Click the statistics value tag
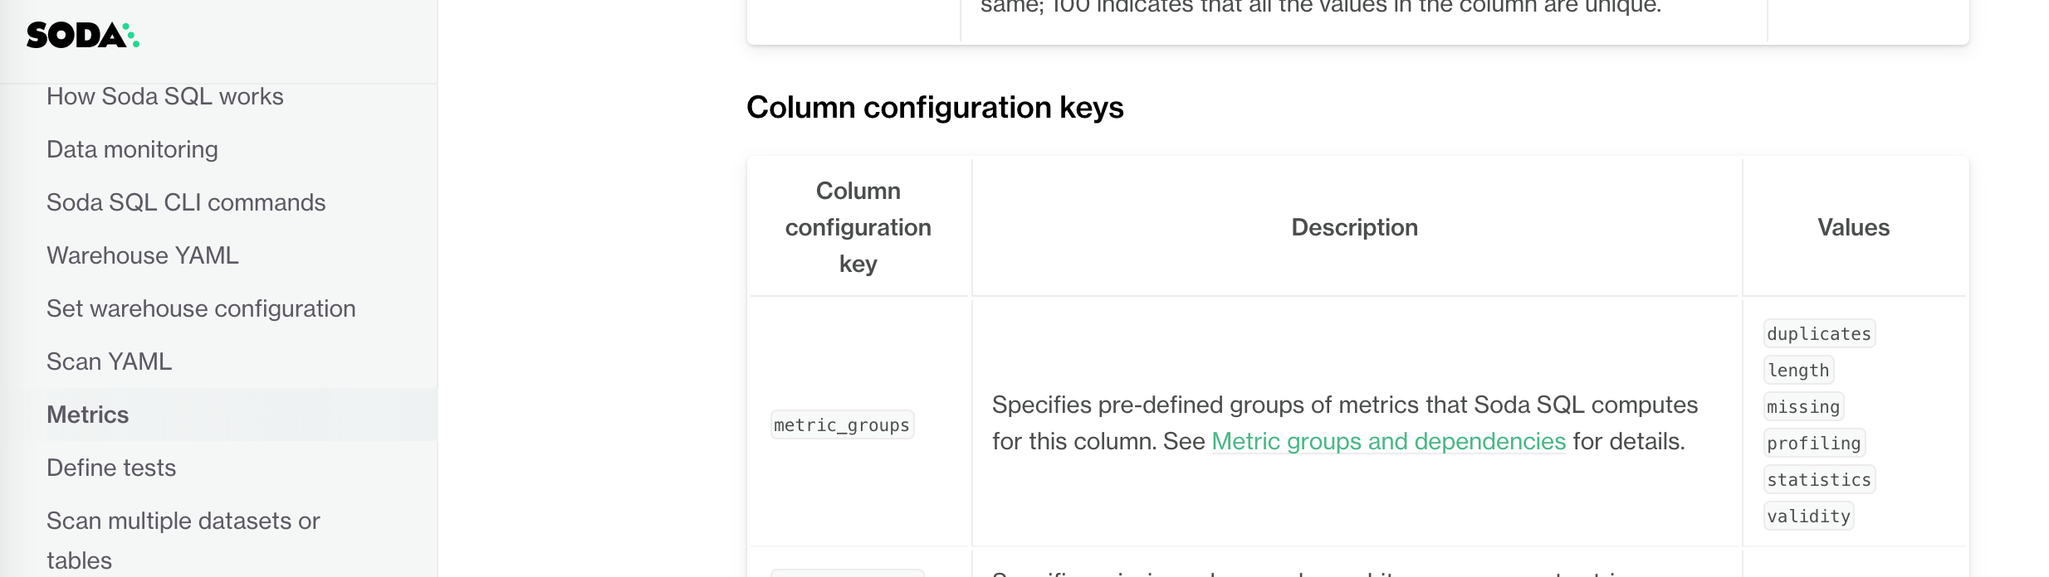 point(1818,479)
